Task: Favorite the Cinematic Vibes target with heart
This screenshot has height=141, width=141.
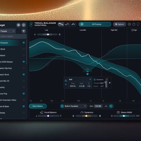Action: tap(24, 100)
